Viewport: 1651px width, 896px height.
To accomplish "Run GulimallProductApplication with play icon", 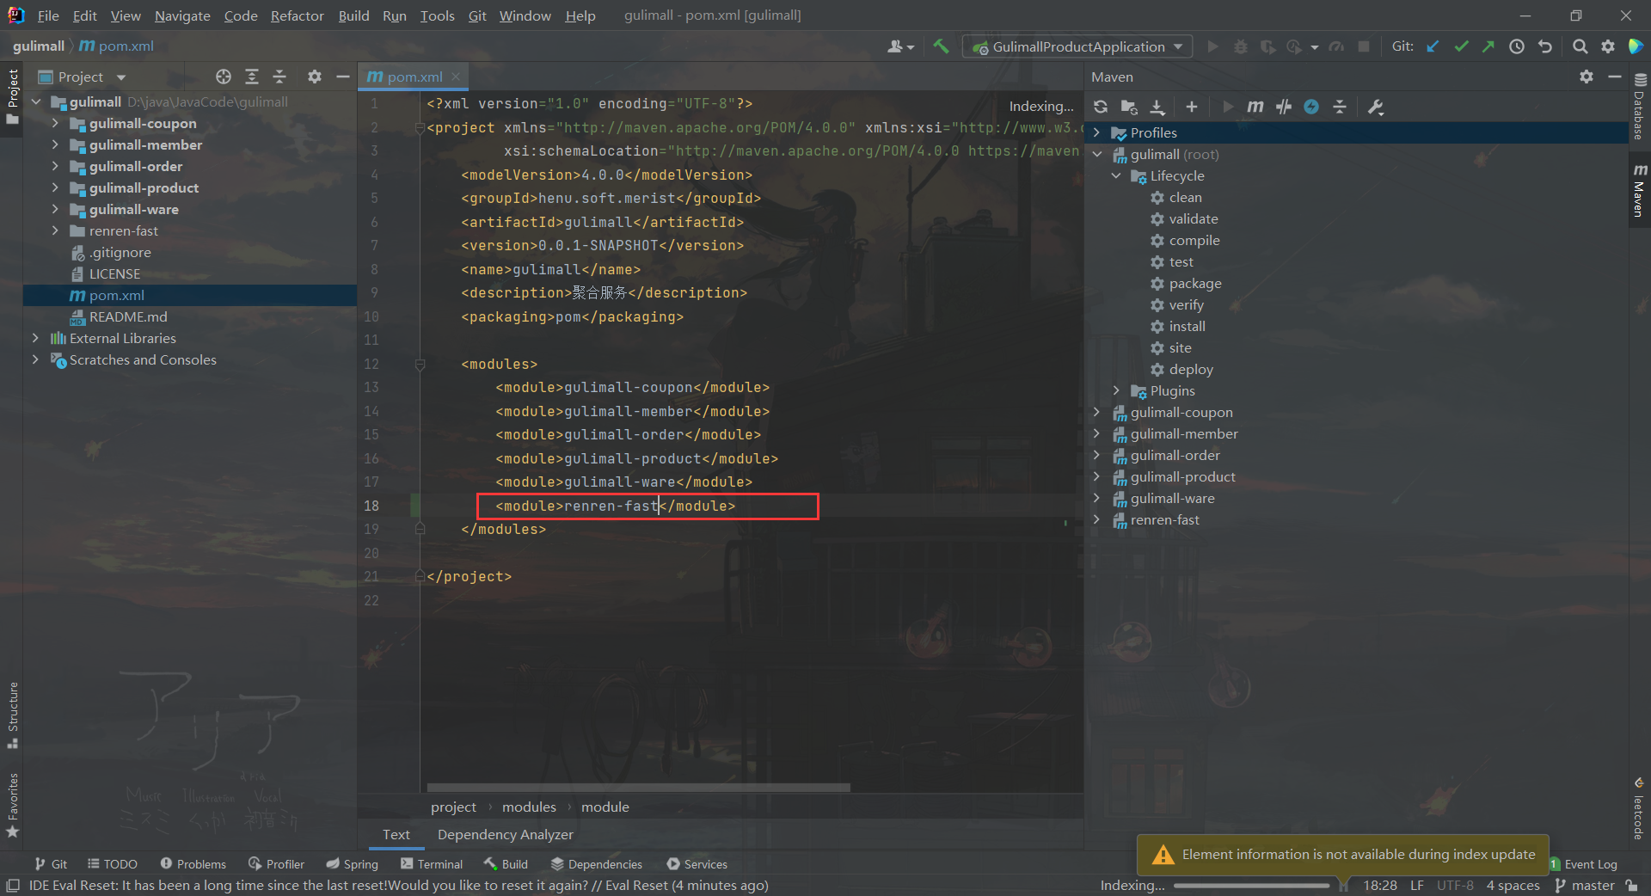I will [1212, 46].
